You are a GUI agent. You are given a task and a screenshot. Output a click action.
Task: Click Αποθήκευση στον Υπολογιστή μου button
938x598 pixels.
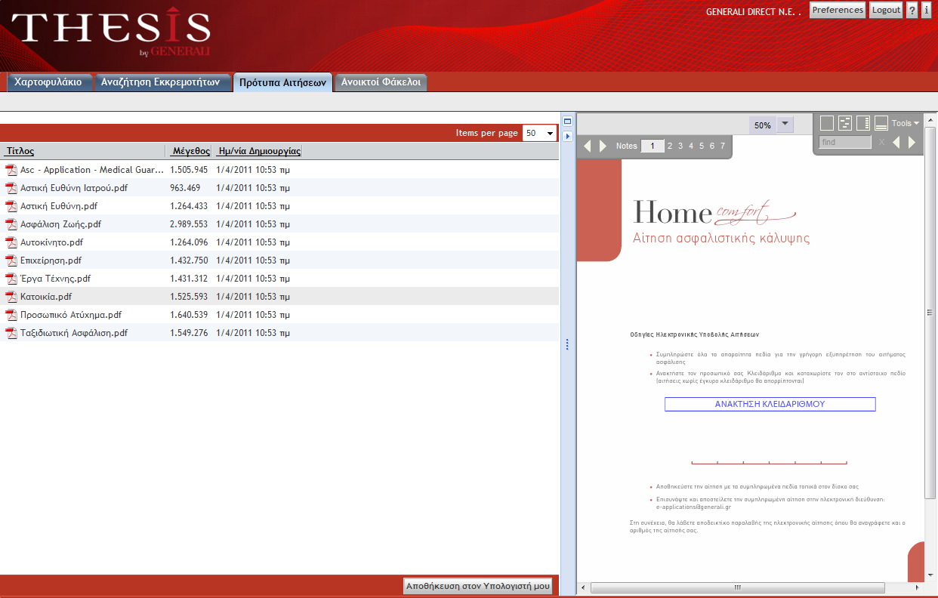click(478, 586)
